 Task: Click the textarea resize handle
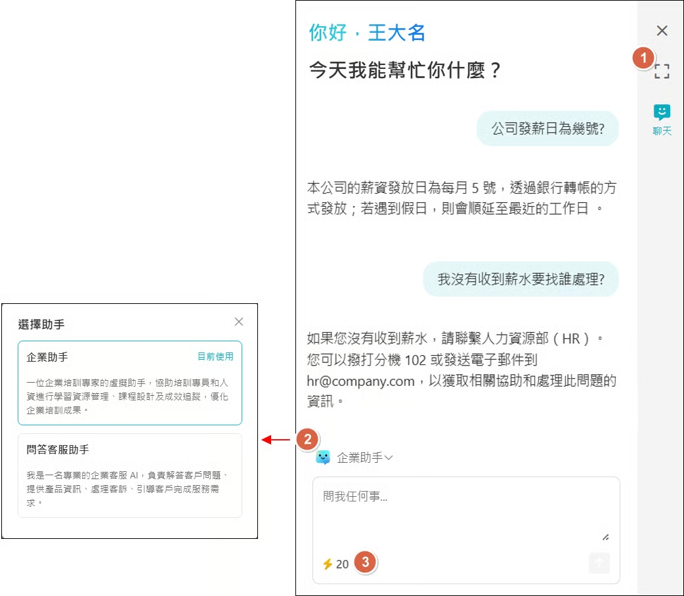605,537
